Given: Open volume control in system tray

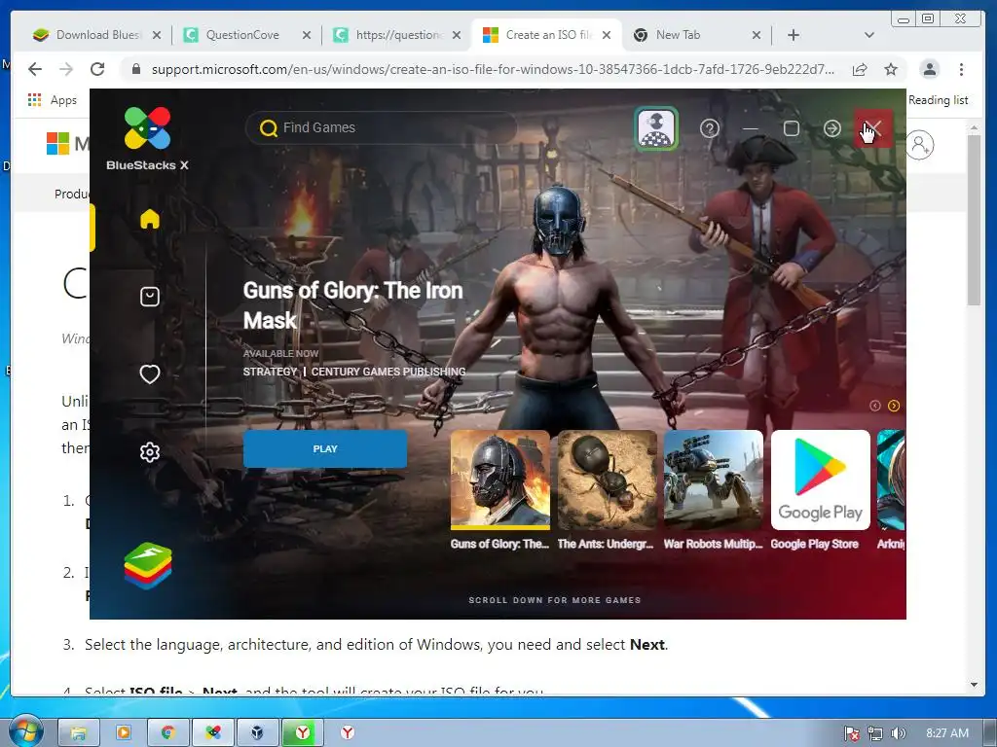Looking at the screenshot, I should pyautogui.click(x=898, y=733).
